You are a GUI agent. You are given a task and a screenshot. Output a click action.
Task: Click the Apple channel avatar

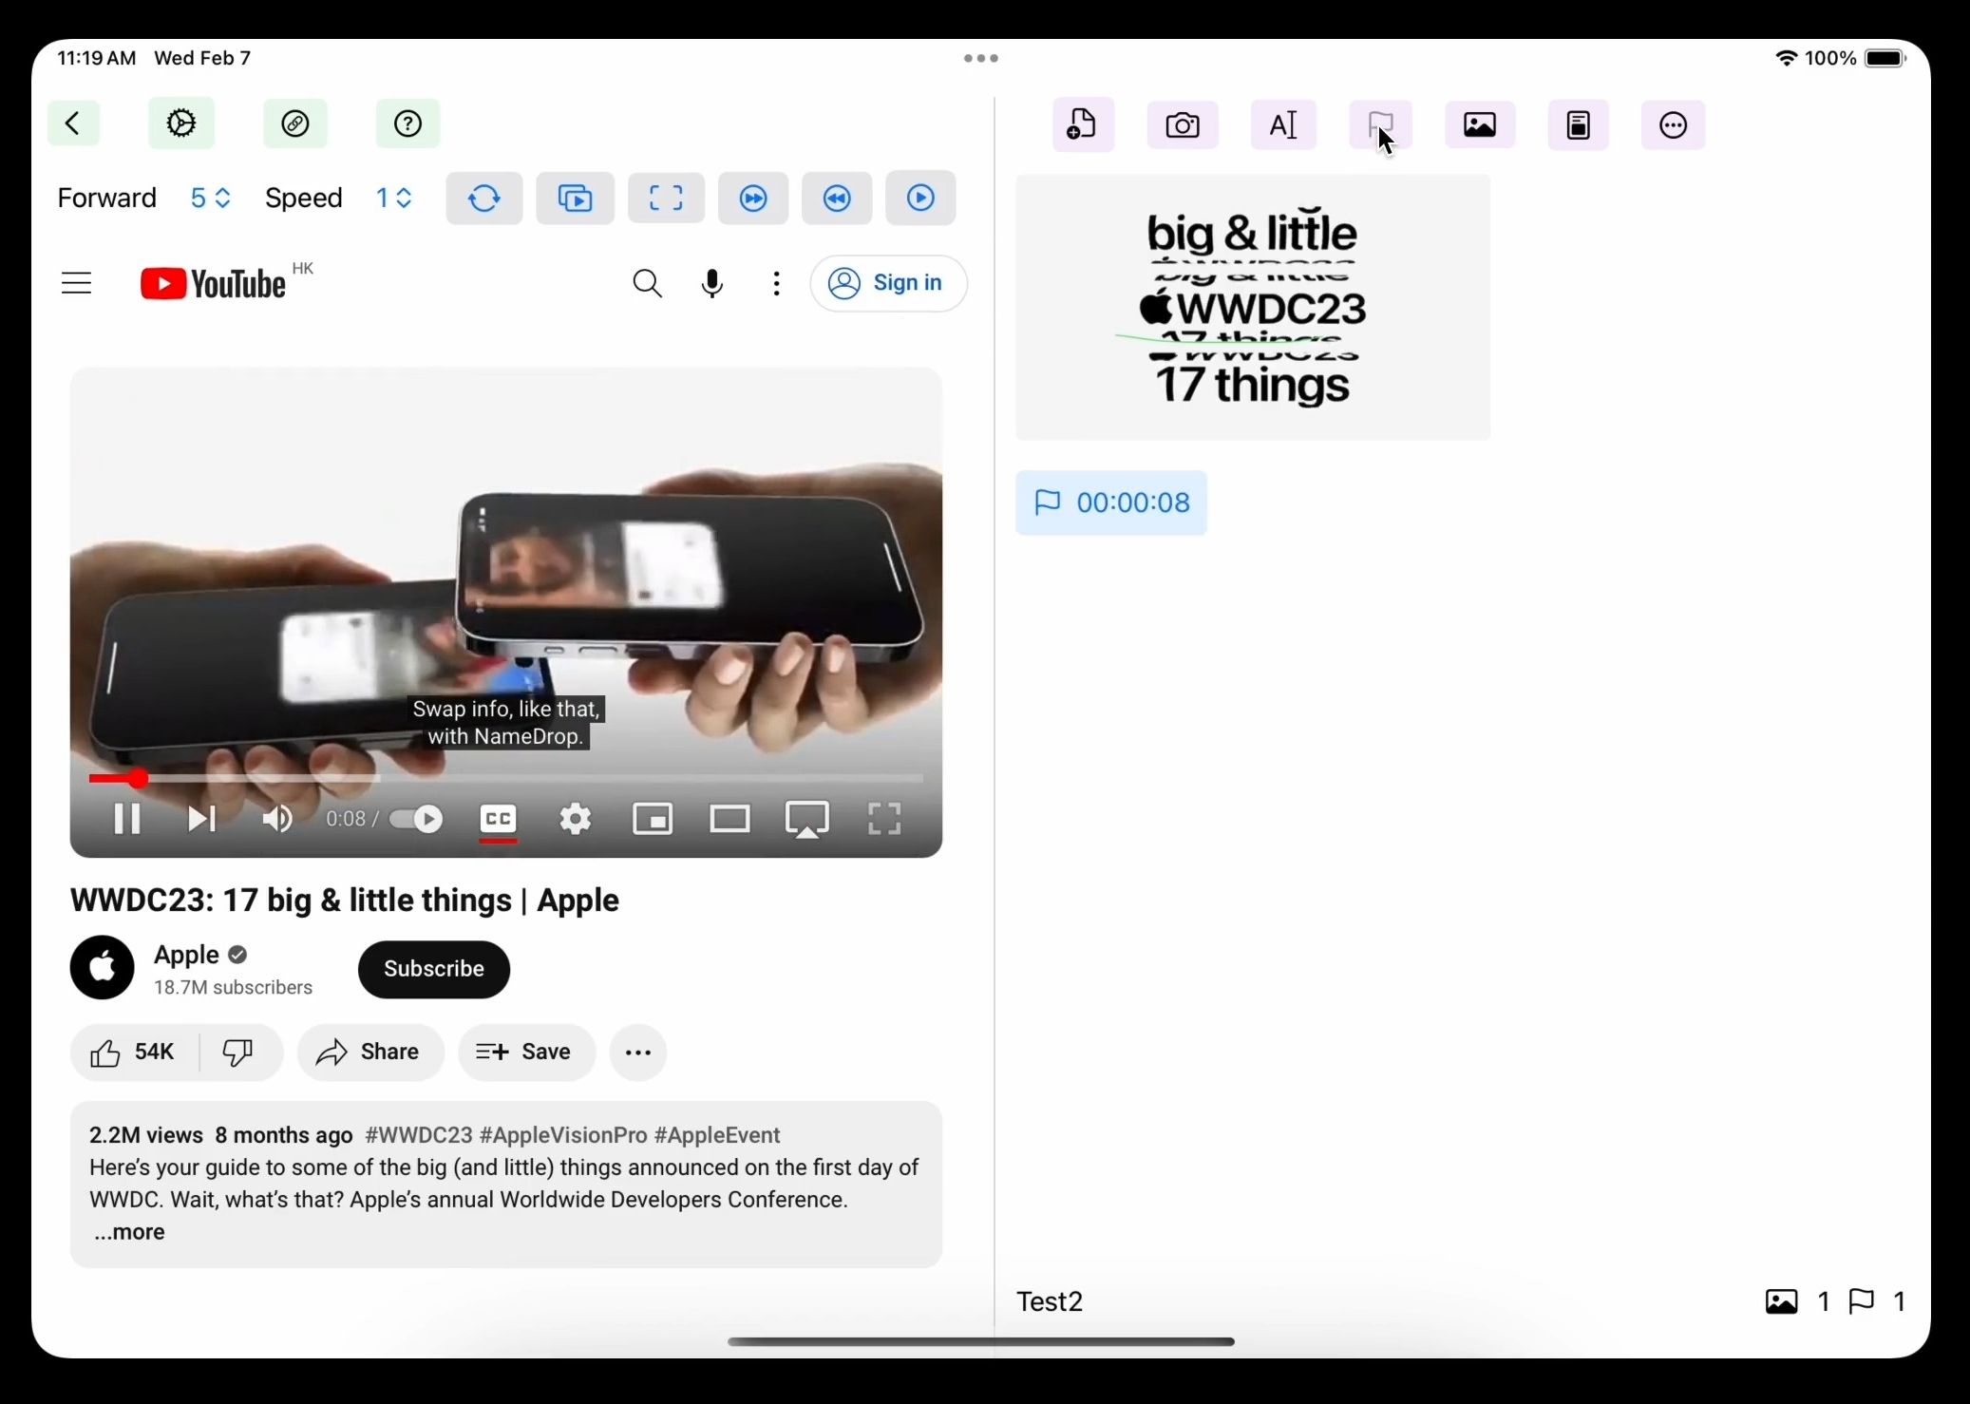103,968
